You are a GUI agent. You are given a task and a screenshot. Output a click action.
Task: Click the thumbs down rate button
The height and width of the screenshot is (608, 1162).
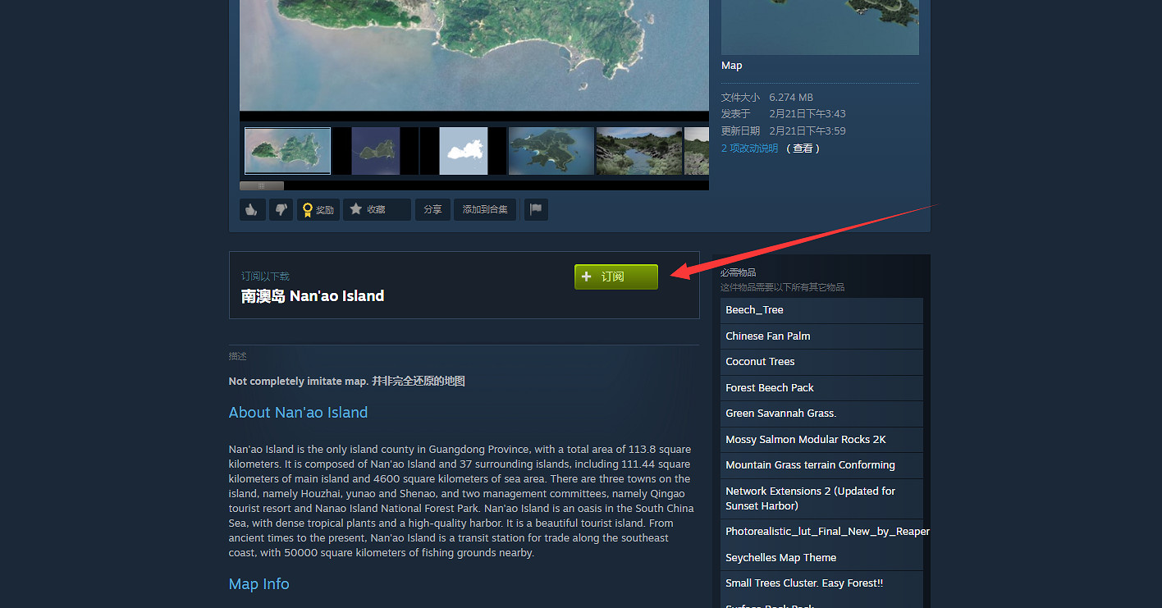281,210
